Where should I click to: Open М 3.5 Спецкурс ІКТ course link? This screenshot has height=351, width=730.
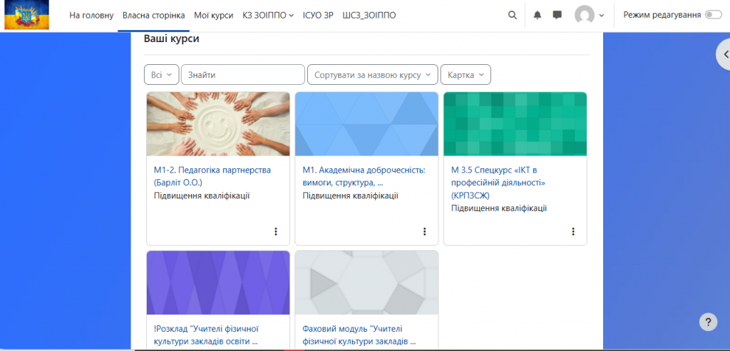point(498,182)
